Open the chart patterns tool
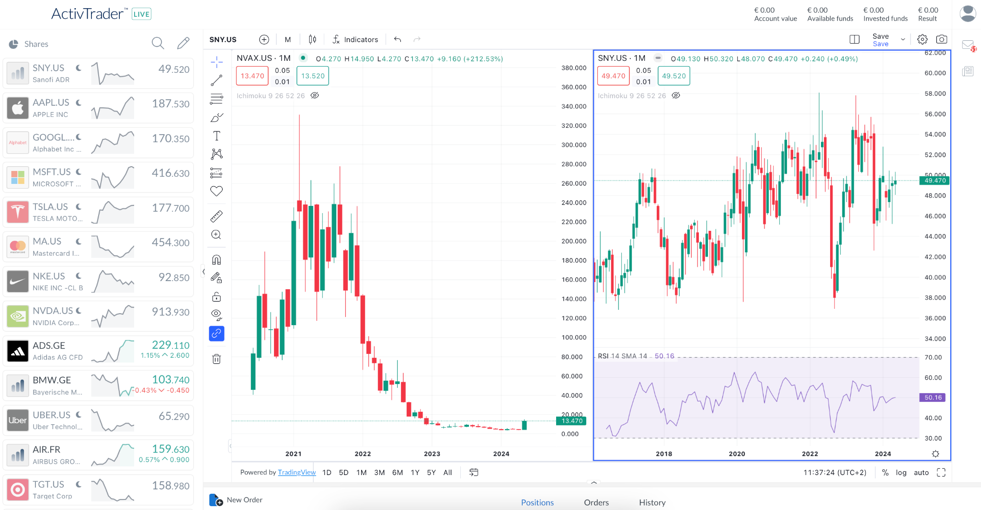This screenshot has width=981, height=510. tap(217, 154)
